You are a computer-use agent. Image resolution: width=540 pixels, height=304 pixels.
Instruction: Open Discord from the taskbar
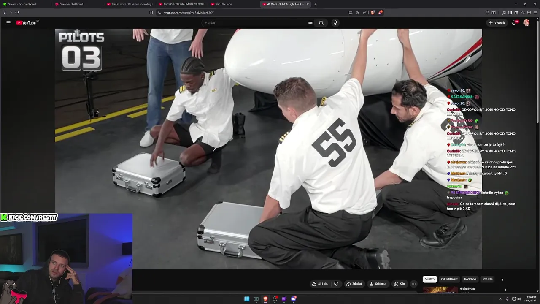pyautogui.click(x=293, y=299)
